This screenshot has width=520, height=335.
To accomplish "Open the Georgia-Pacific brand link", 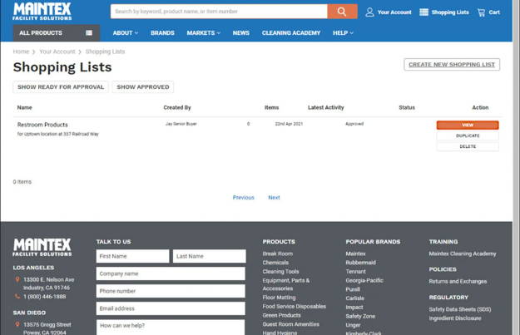I will click(x=364, y=280).
